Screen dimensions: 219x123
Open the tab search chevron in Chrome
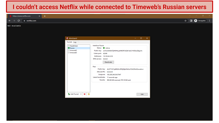coord(190,16)
